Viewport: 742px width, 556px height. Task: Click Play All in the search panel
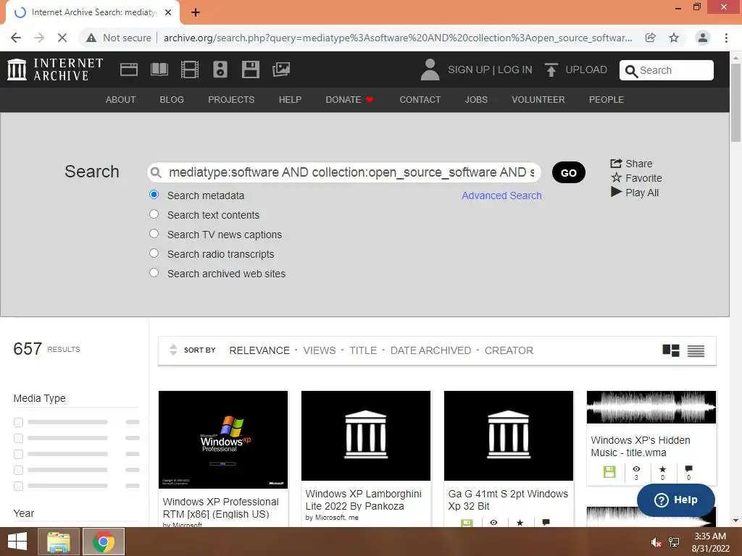[x=635, y=193]
